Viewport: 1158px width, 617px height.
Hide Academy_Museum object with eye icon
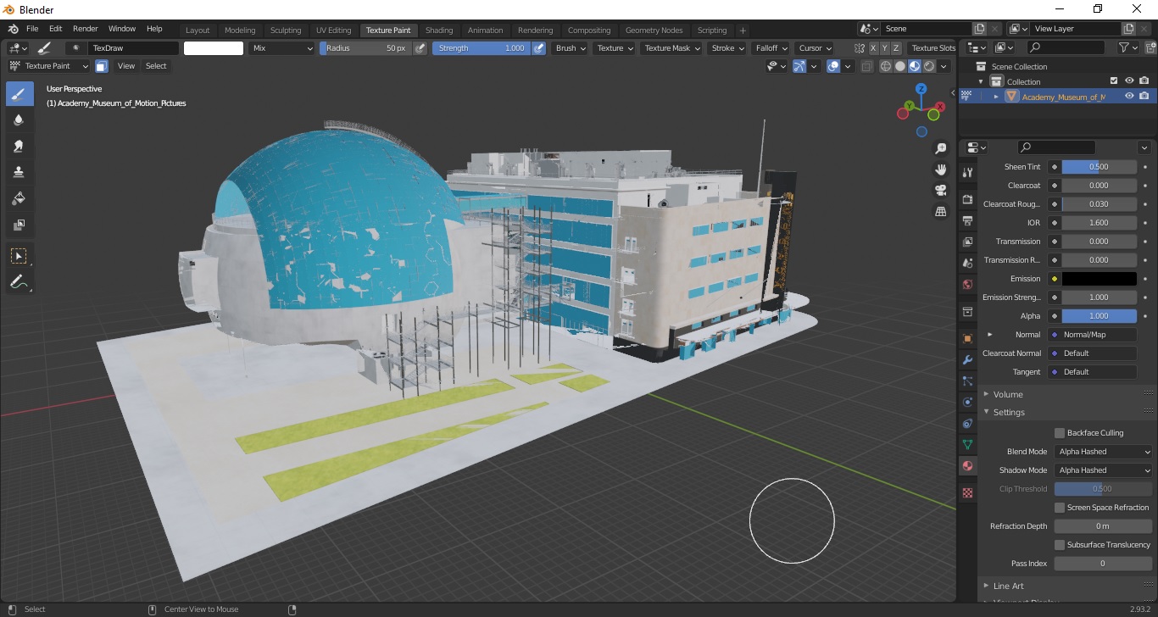click(1129, 97)
